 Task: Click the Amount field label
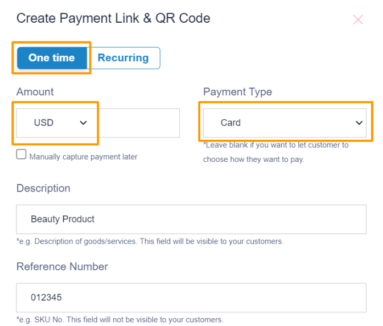(x=35, y=92)
